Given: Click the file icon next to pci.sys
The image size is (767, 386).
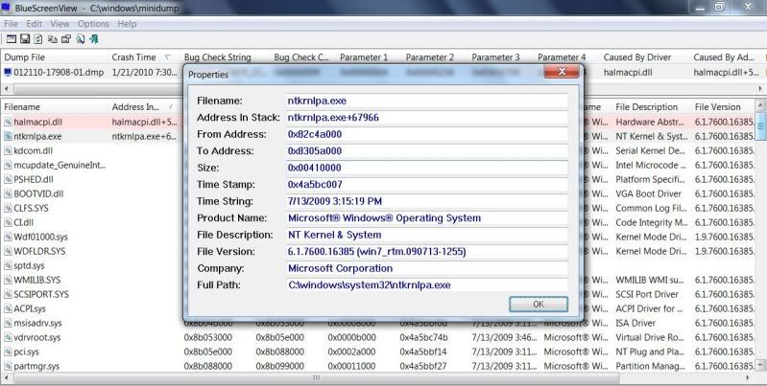Looking at the screenshot, I should click(8, 352).
